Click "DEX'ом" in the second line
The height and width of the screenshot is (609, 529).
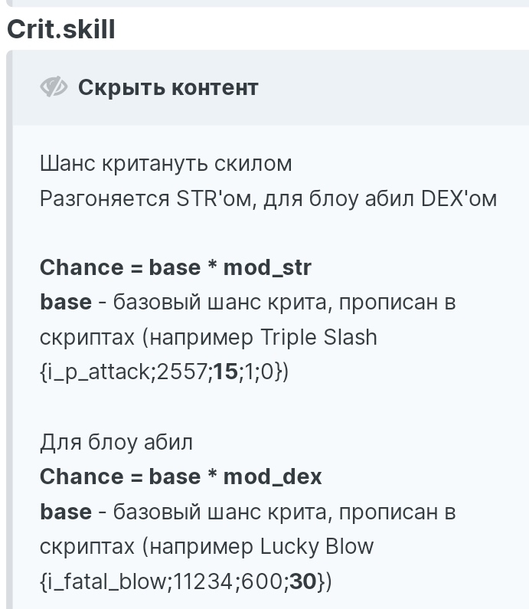coord(459,198)
